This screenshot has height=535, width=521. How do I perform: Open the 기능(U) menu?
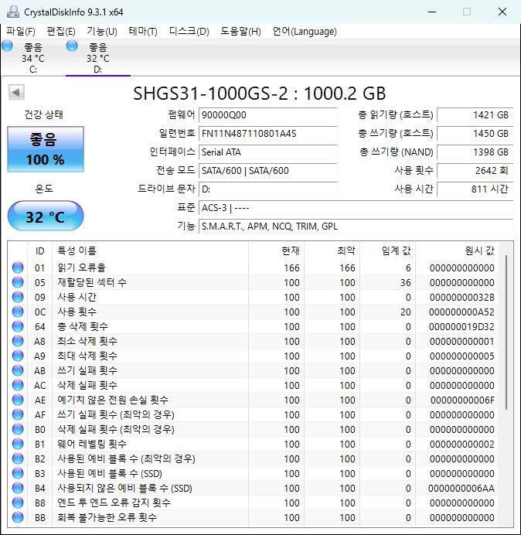(102, 32)
